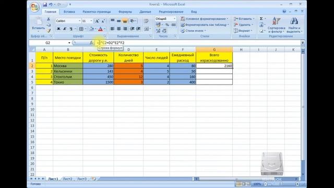The image size is (334, 188).
Task: Expand the formula bar with the chevron
Action: click(x=303, y=43)
